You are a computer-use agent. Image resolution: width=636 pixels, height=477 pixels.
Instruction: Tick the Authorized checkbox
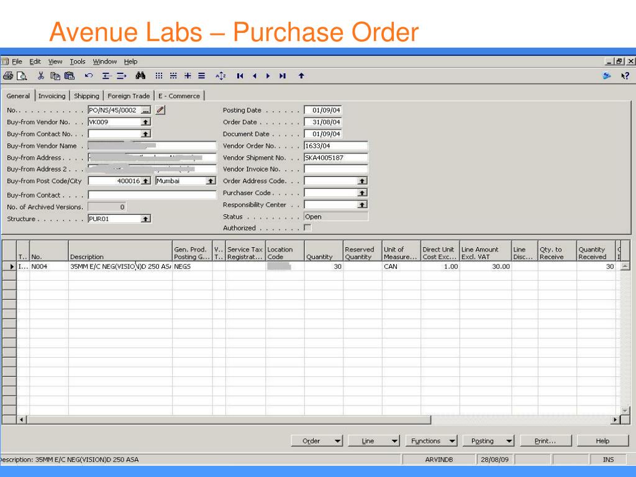pyautogui.click(x=308, y=228)
